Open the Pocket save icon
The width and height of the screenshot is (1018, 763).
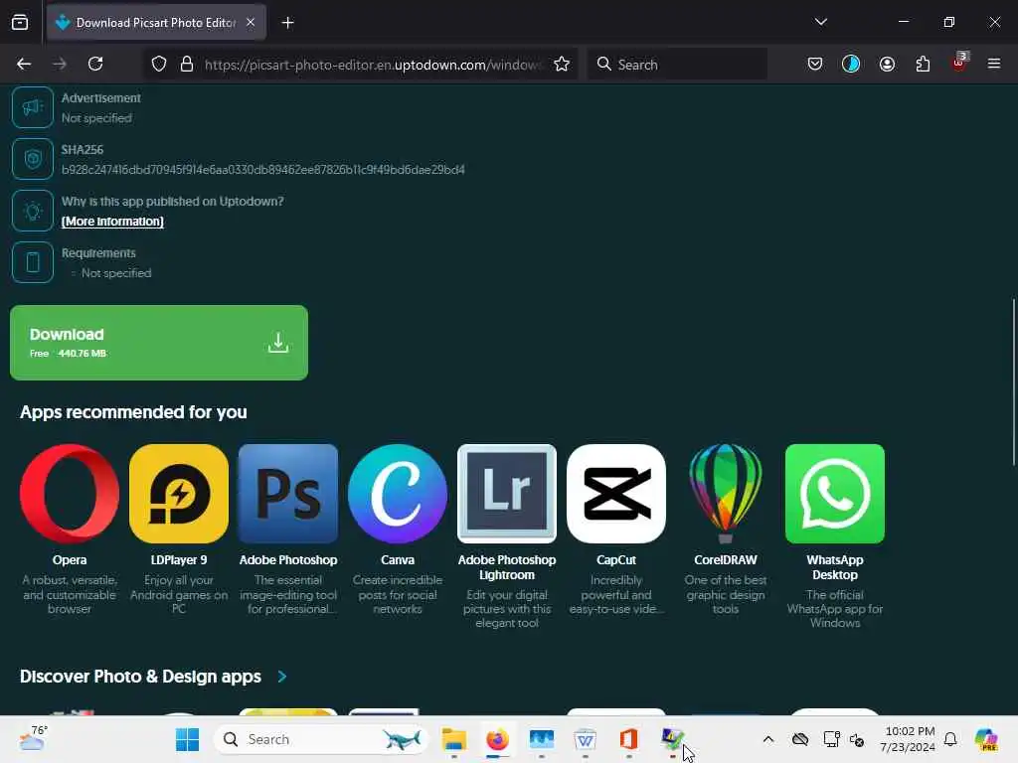pyautogui.click(x=815, y=64)
